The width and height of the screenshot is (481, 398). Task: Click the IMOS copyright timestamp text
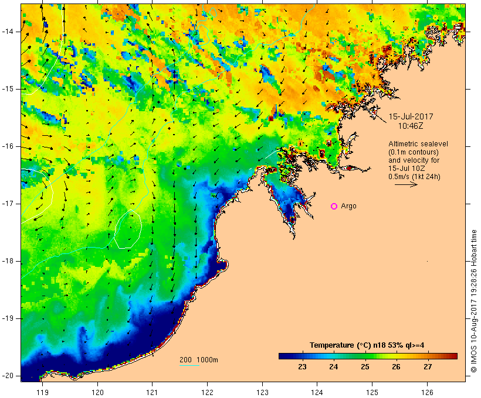474,301
